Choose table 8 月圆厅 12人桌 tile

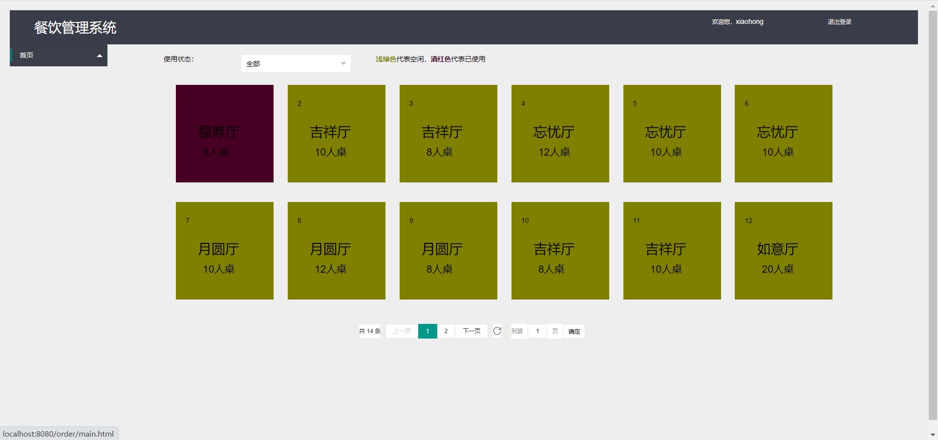(336, 251)
